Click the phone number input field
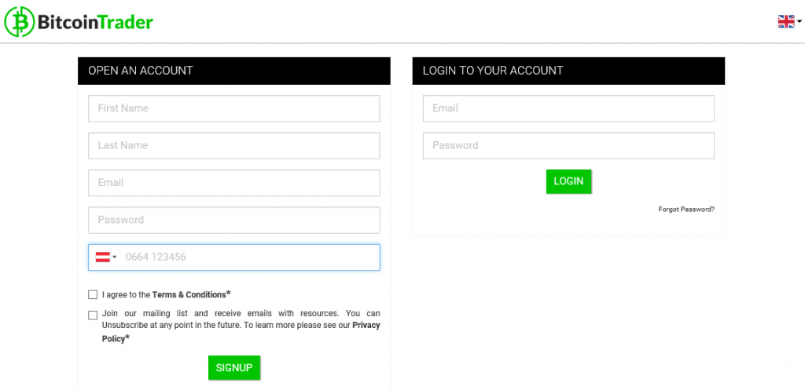Viewport: 805px width, 390px height. point(248,257)
